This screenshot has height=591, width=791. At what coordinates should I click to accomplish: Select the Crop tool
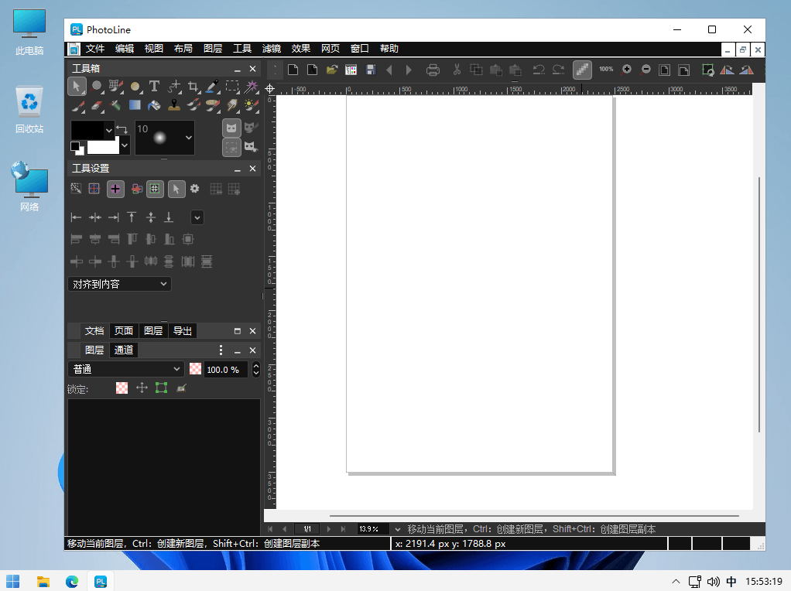(x=193, y=87)
